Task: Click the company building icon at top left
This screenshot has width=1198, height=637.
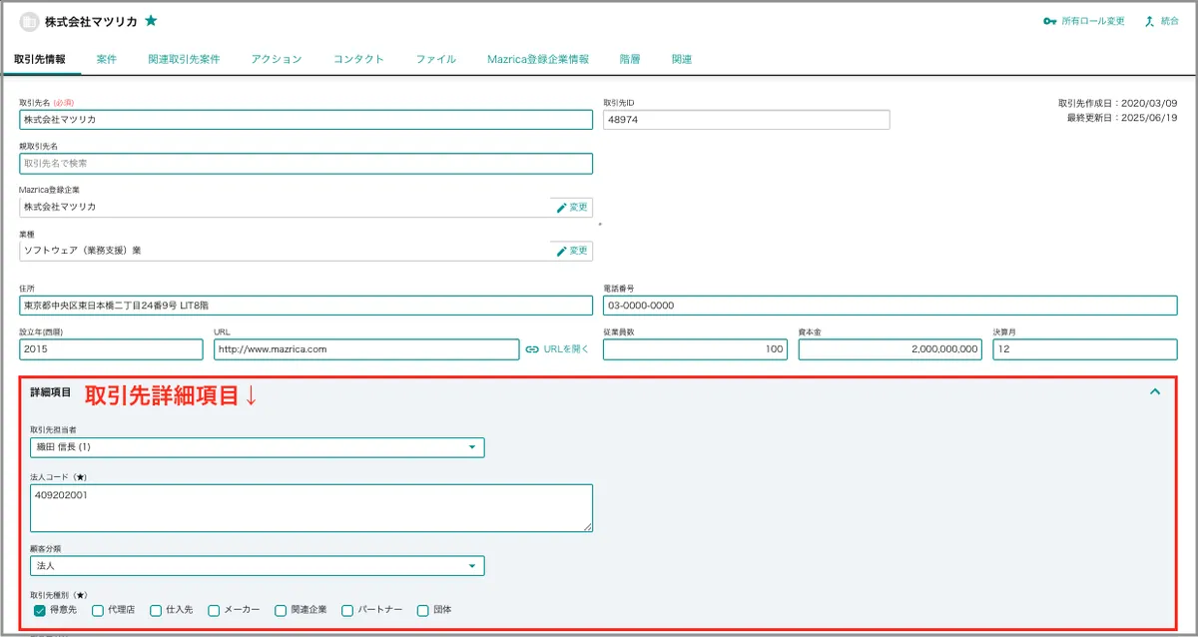Action: (29, 21)
